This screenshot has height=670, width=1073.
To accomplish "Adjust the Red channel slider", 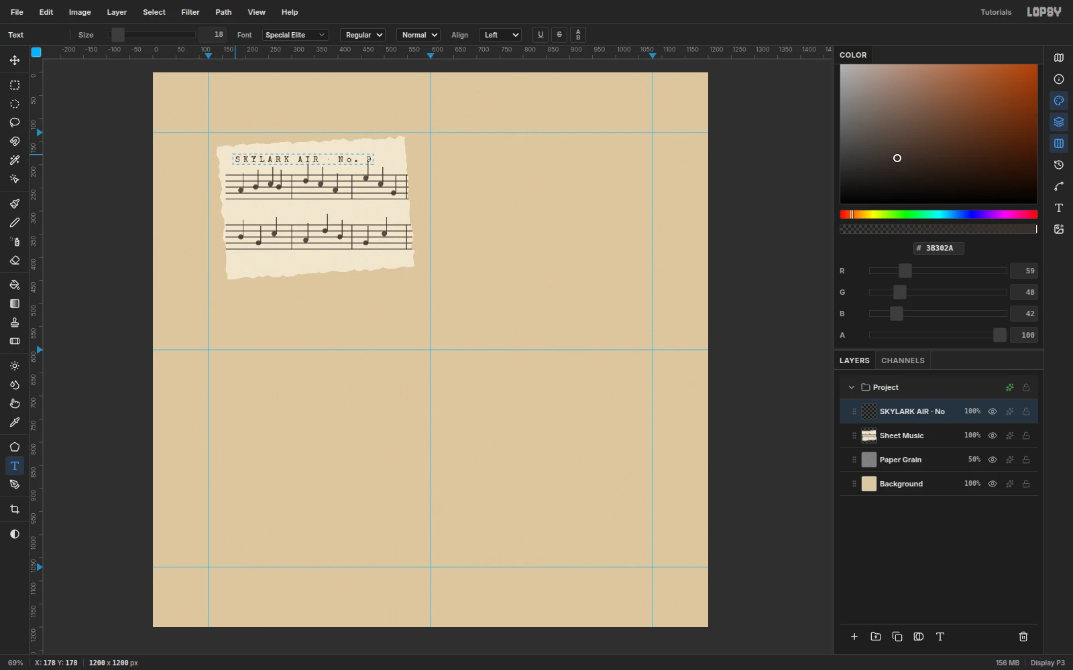I will (938, 271).
